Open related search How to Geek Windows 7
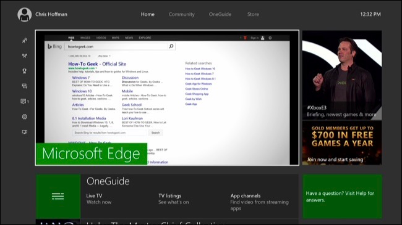Viewport: 402px width, 225px height. click(200, 73)
